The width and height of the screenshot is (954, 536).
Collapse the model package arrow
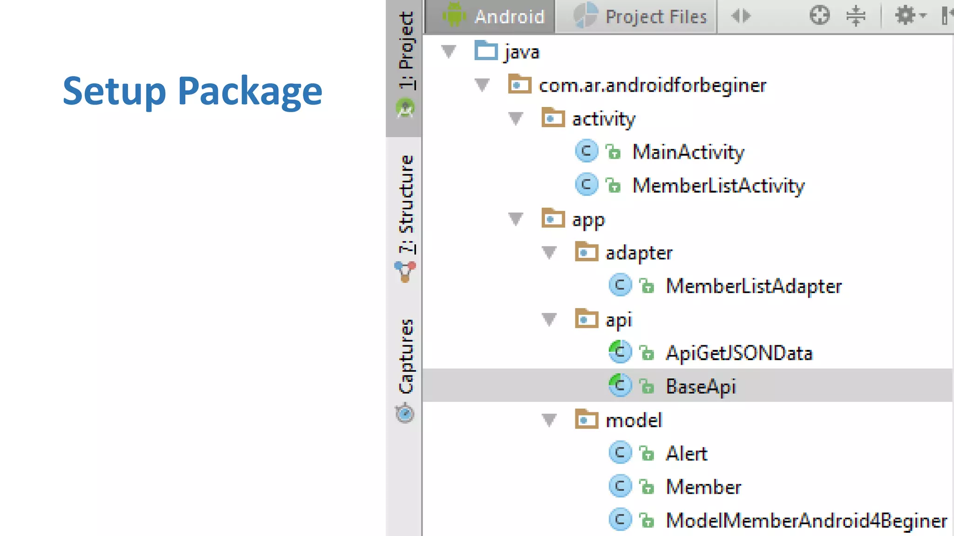[x=549, y=420]
